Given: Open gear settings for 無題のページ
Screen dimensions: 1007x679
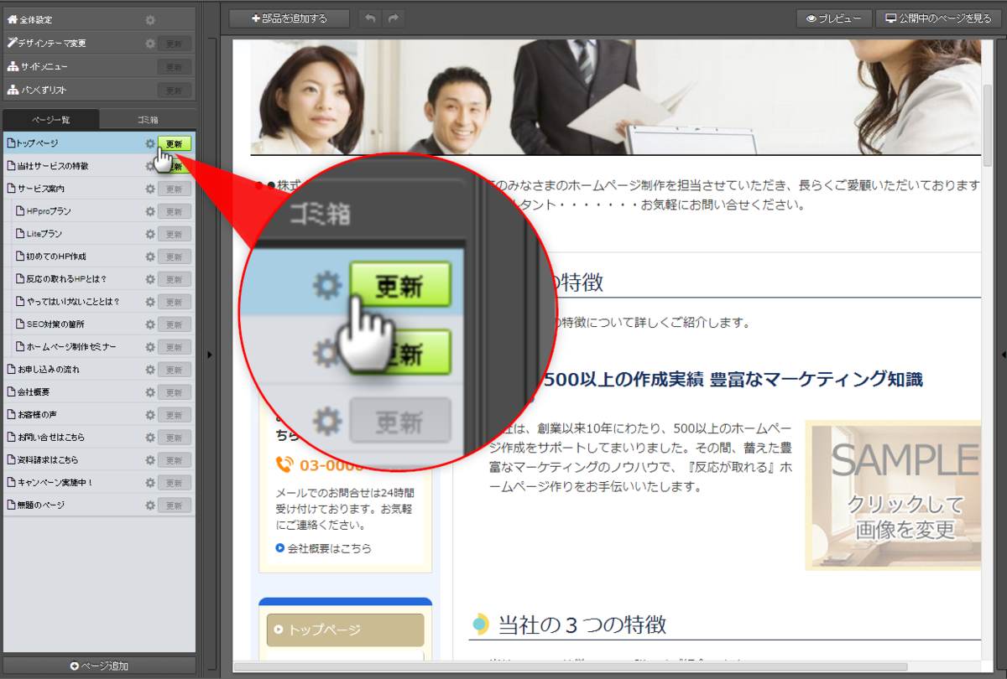Looking at the screenshot, I should coord(150,505).
